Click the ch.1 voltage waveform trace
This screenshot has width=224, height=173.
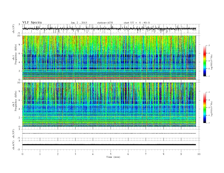(x=109, y=29)
